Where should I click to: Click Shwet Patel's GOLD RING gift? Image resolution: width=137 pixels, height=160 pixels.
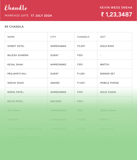tap(107, 46)
